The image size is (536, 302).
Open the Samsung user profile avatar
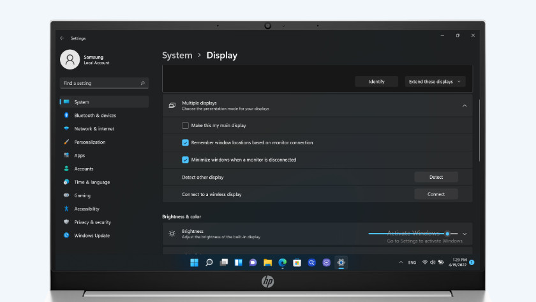pyautogui.click(x=70, y=59)
